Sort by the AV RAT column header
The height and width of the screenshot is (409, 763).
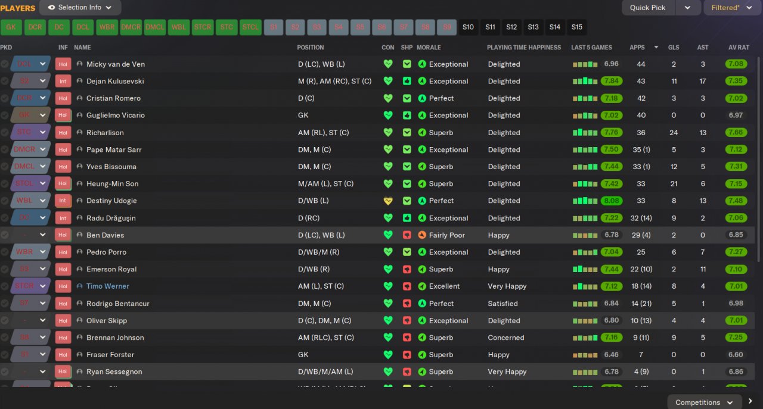[x=739, y=47]
